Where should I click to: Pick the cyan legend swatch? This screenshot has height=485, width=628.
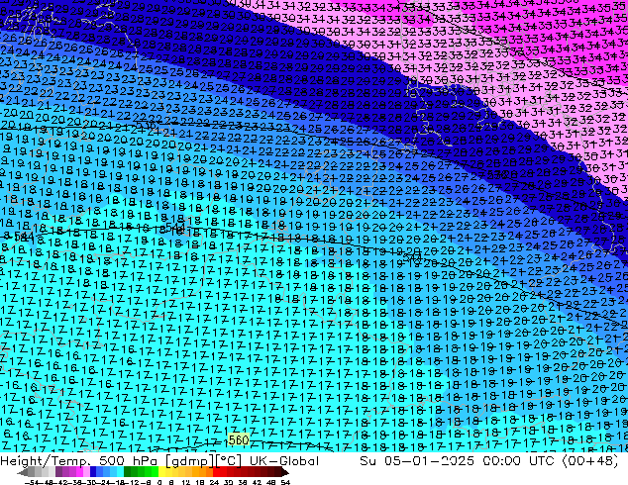click(x=121, y=472)
